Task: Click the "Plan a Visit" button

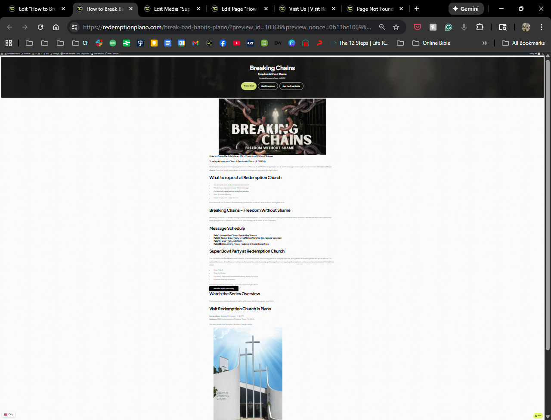Action: [x=249, y=86]
